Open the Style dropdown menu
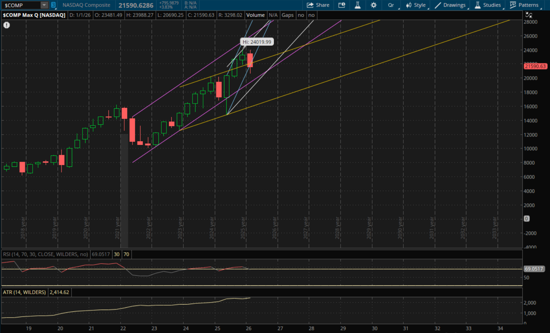This screenshot has width=550, height=333. click(416, 5)
